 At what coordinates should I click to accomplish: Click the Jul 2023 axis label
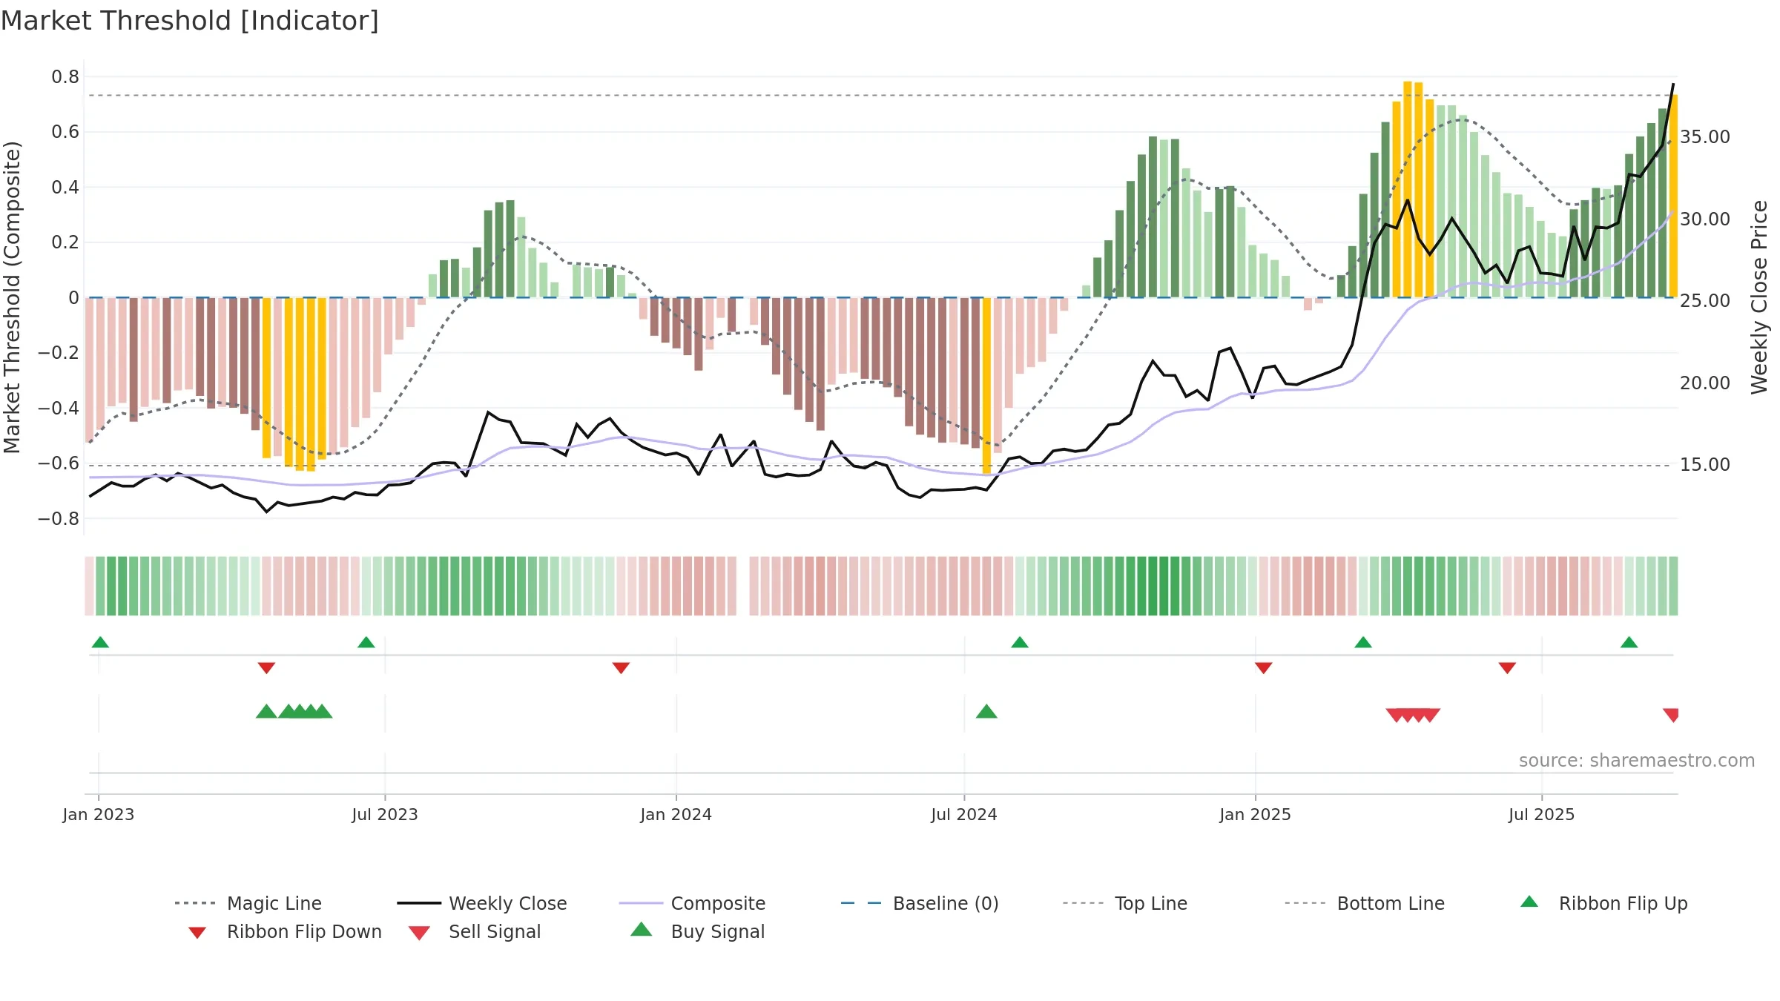[385, 815]
